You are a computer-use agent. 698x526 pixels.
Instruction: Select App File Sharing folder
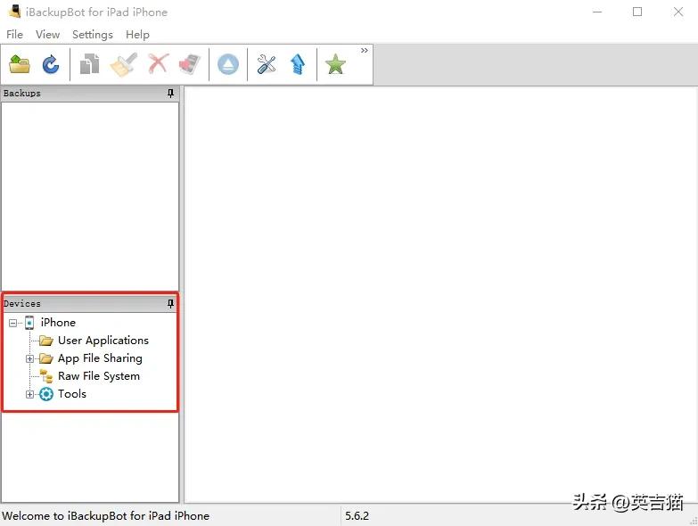pyautogui.click(x=100, y=358)
